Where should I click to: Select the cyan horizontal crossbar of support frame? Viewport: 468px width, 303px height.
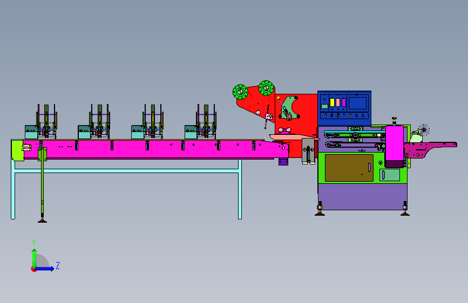pos(126,171)
